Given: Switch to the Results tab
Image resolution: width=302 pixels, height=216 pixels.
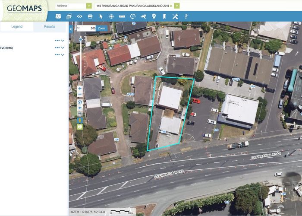Looking at the screenshot, I should click(50, 26).
